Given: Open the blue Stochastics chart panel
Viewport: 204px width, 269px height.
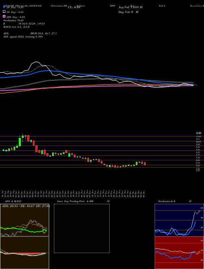Looking at the screenshot, I should [179, 220].
